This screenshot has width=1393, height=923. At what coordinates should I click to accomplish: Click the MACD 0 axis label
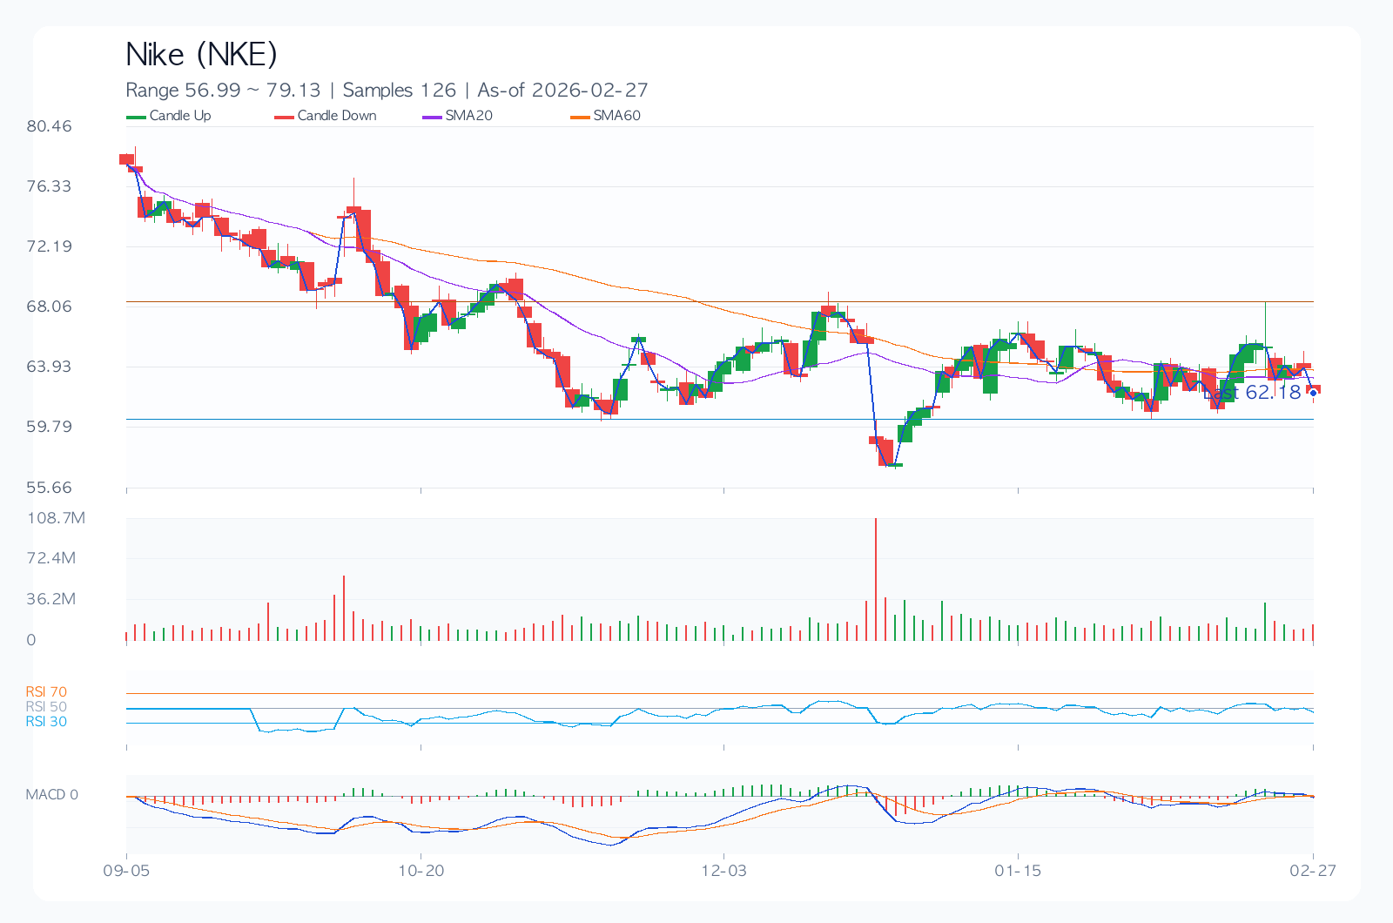(51, 795)
